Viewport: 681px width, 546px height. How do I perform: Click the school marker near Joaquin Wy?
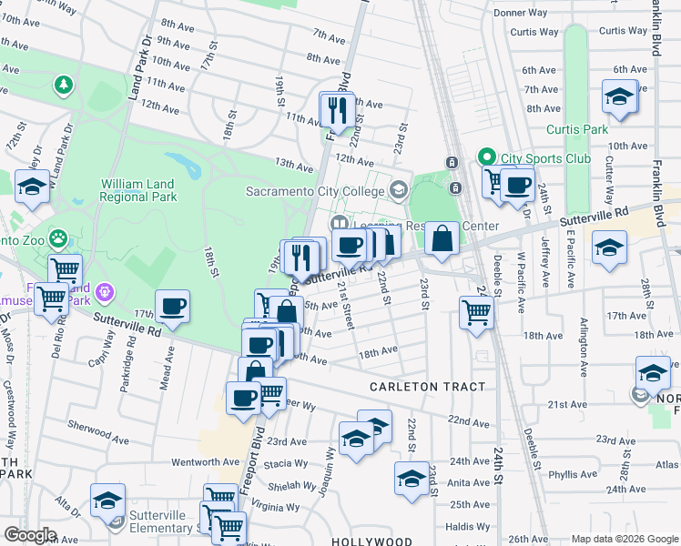(357, 440)
